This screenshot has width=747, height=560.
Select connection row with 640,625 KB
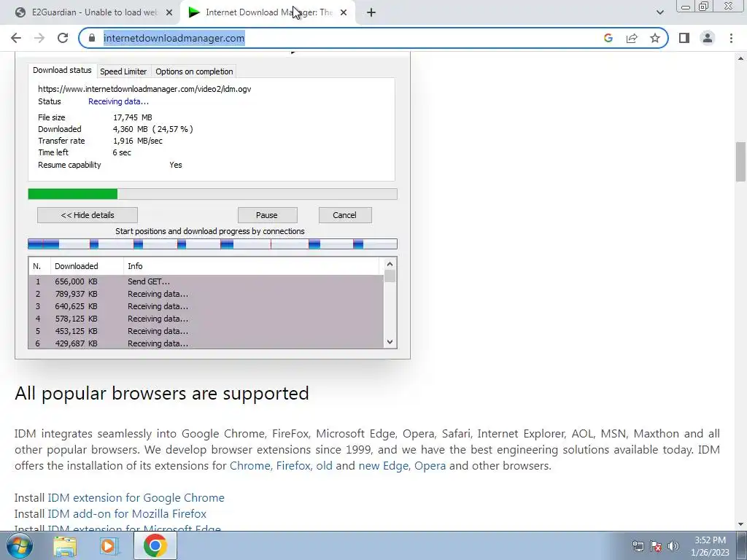point(206,306)
